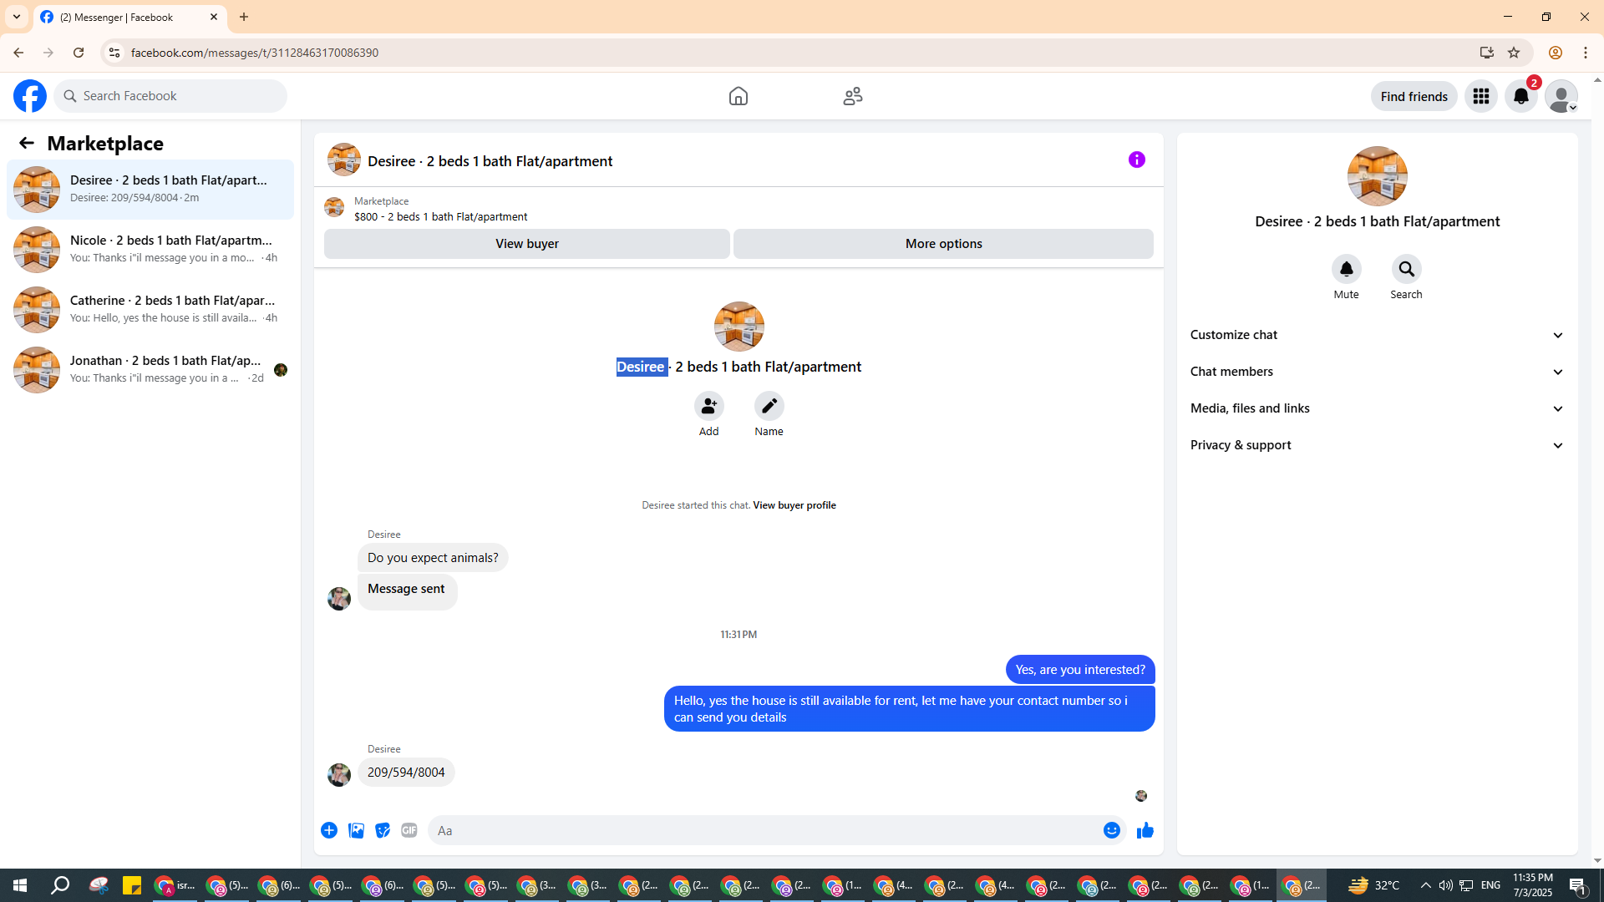
Task: Open View buyer profile link
Action: click(x=794, y=505)
